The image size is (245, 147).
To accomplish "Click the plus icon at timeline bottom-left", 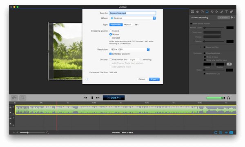I will 14,133.
